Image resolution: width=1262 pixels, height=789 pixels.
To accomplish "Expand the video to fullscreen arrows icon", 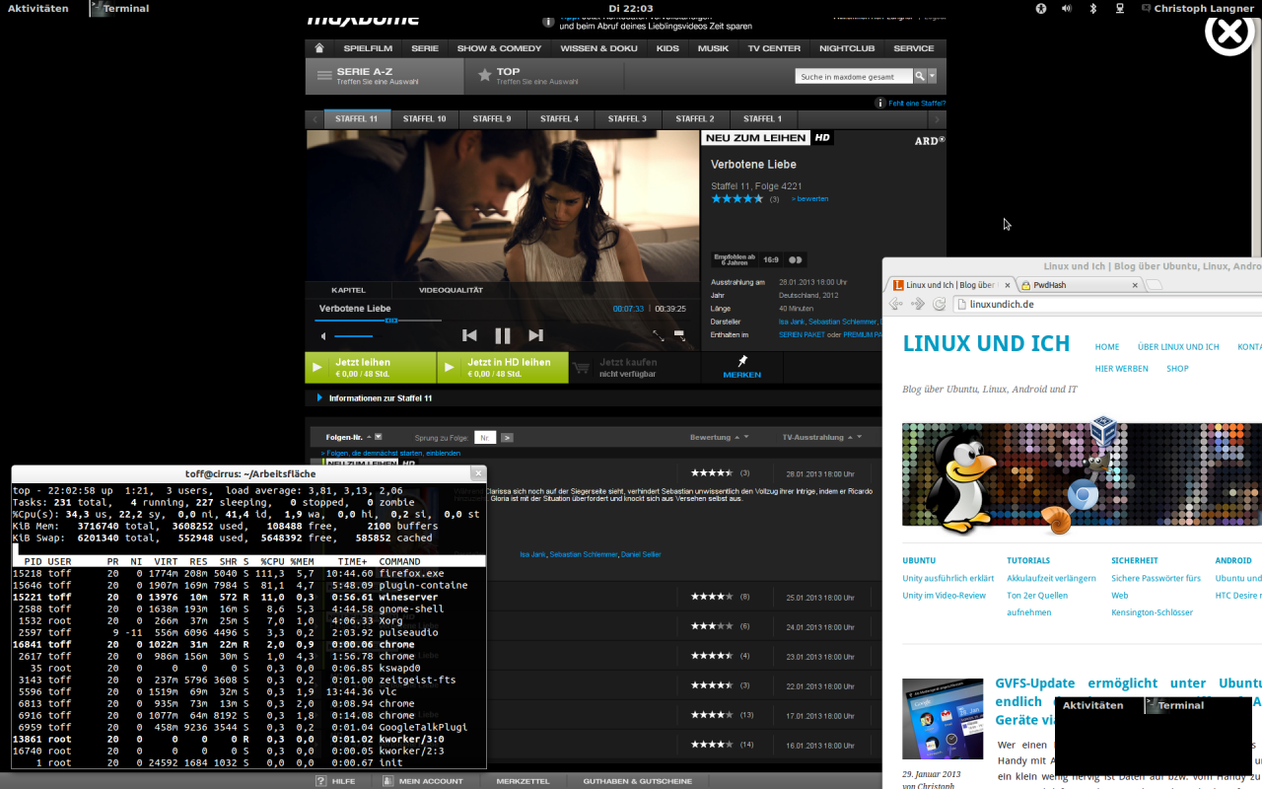I will pyautogui.click(x=659, y=336).
